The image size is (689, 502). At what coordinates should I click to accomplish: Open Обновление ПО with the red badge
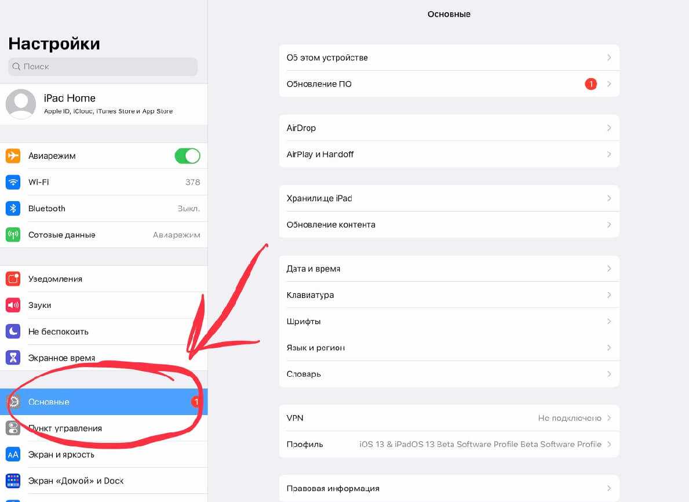coord(449,84)
